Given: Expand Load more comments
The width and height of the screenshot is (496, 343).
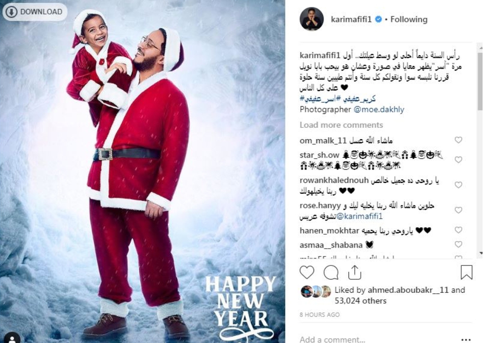Looking at the screenshot, I should 341,125.
